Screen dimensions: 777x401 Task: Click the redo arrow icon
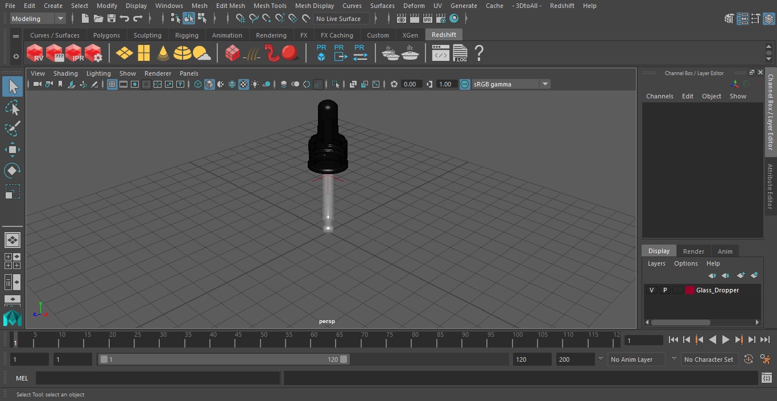138,19
